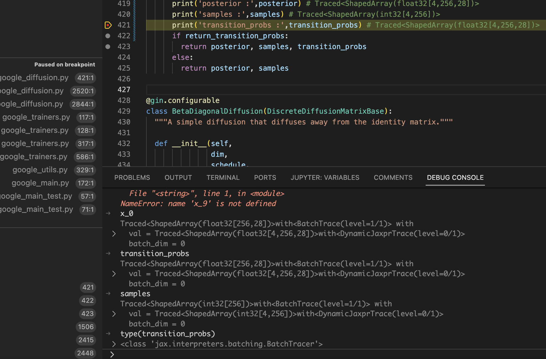Viewport: 546px width, 359px height.
Task: Expand the x_0 variable value details
Action: click(114, 233)
